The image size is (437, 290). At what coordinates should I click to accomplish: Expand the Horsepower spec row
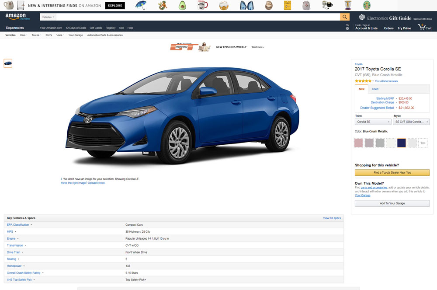[16, 266]
